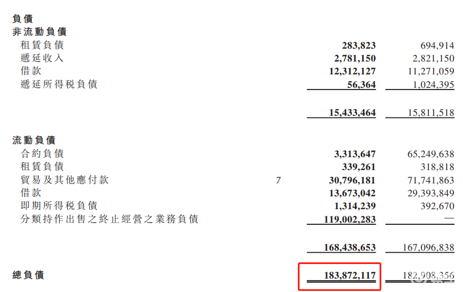Click note reference number 7

pos(278,180)
